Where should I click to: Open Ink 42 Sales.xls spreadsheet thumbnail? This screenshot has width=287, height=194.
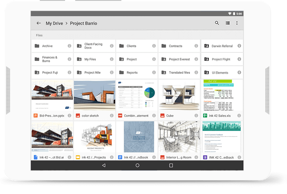pos(222,95)
